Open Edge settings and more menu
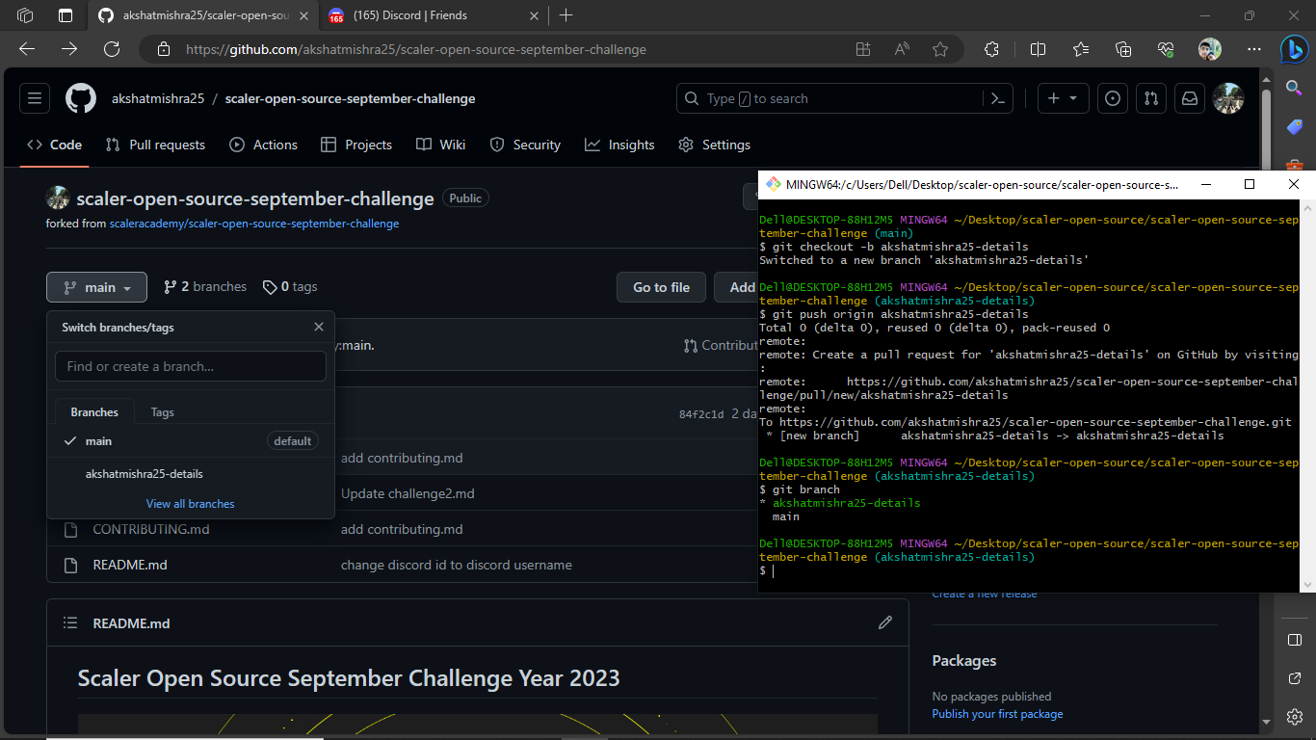Viewport: 1316px width, 740px height. coord(1253,49)
